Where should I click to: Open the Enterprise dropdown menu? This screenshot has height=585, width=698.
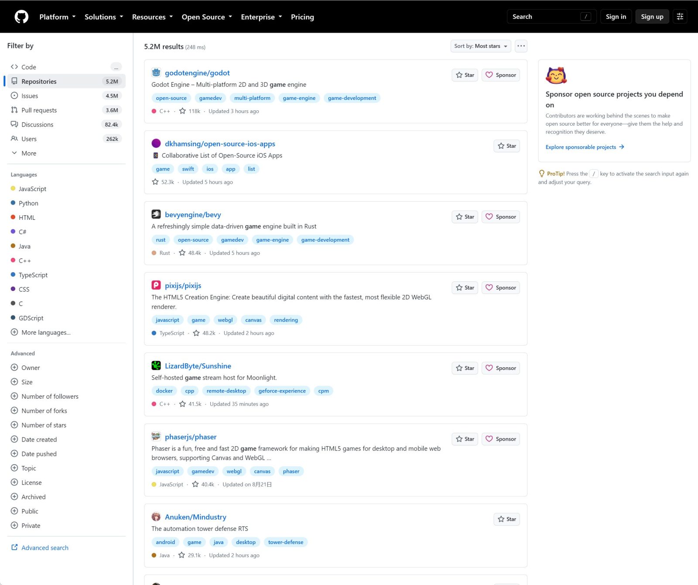point(261,17)
